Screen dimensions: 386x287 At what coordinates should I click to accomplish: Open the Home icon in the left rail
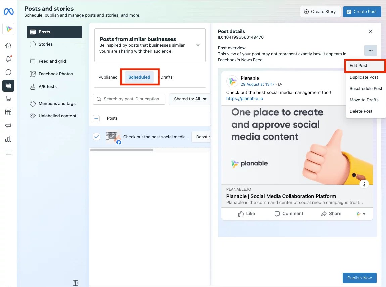tap(8, 45)
